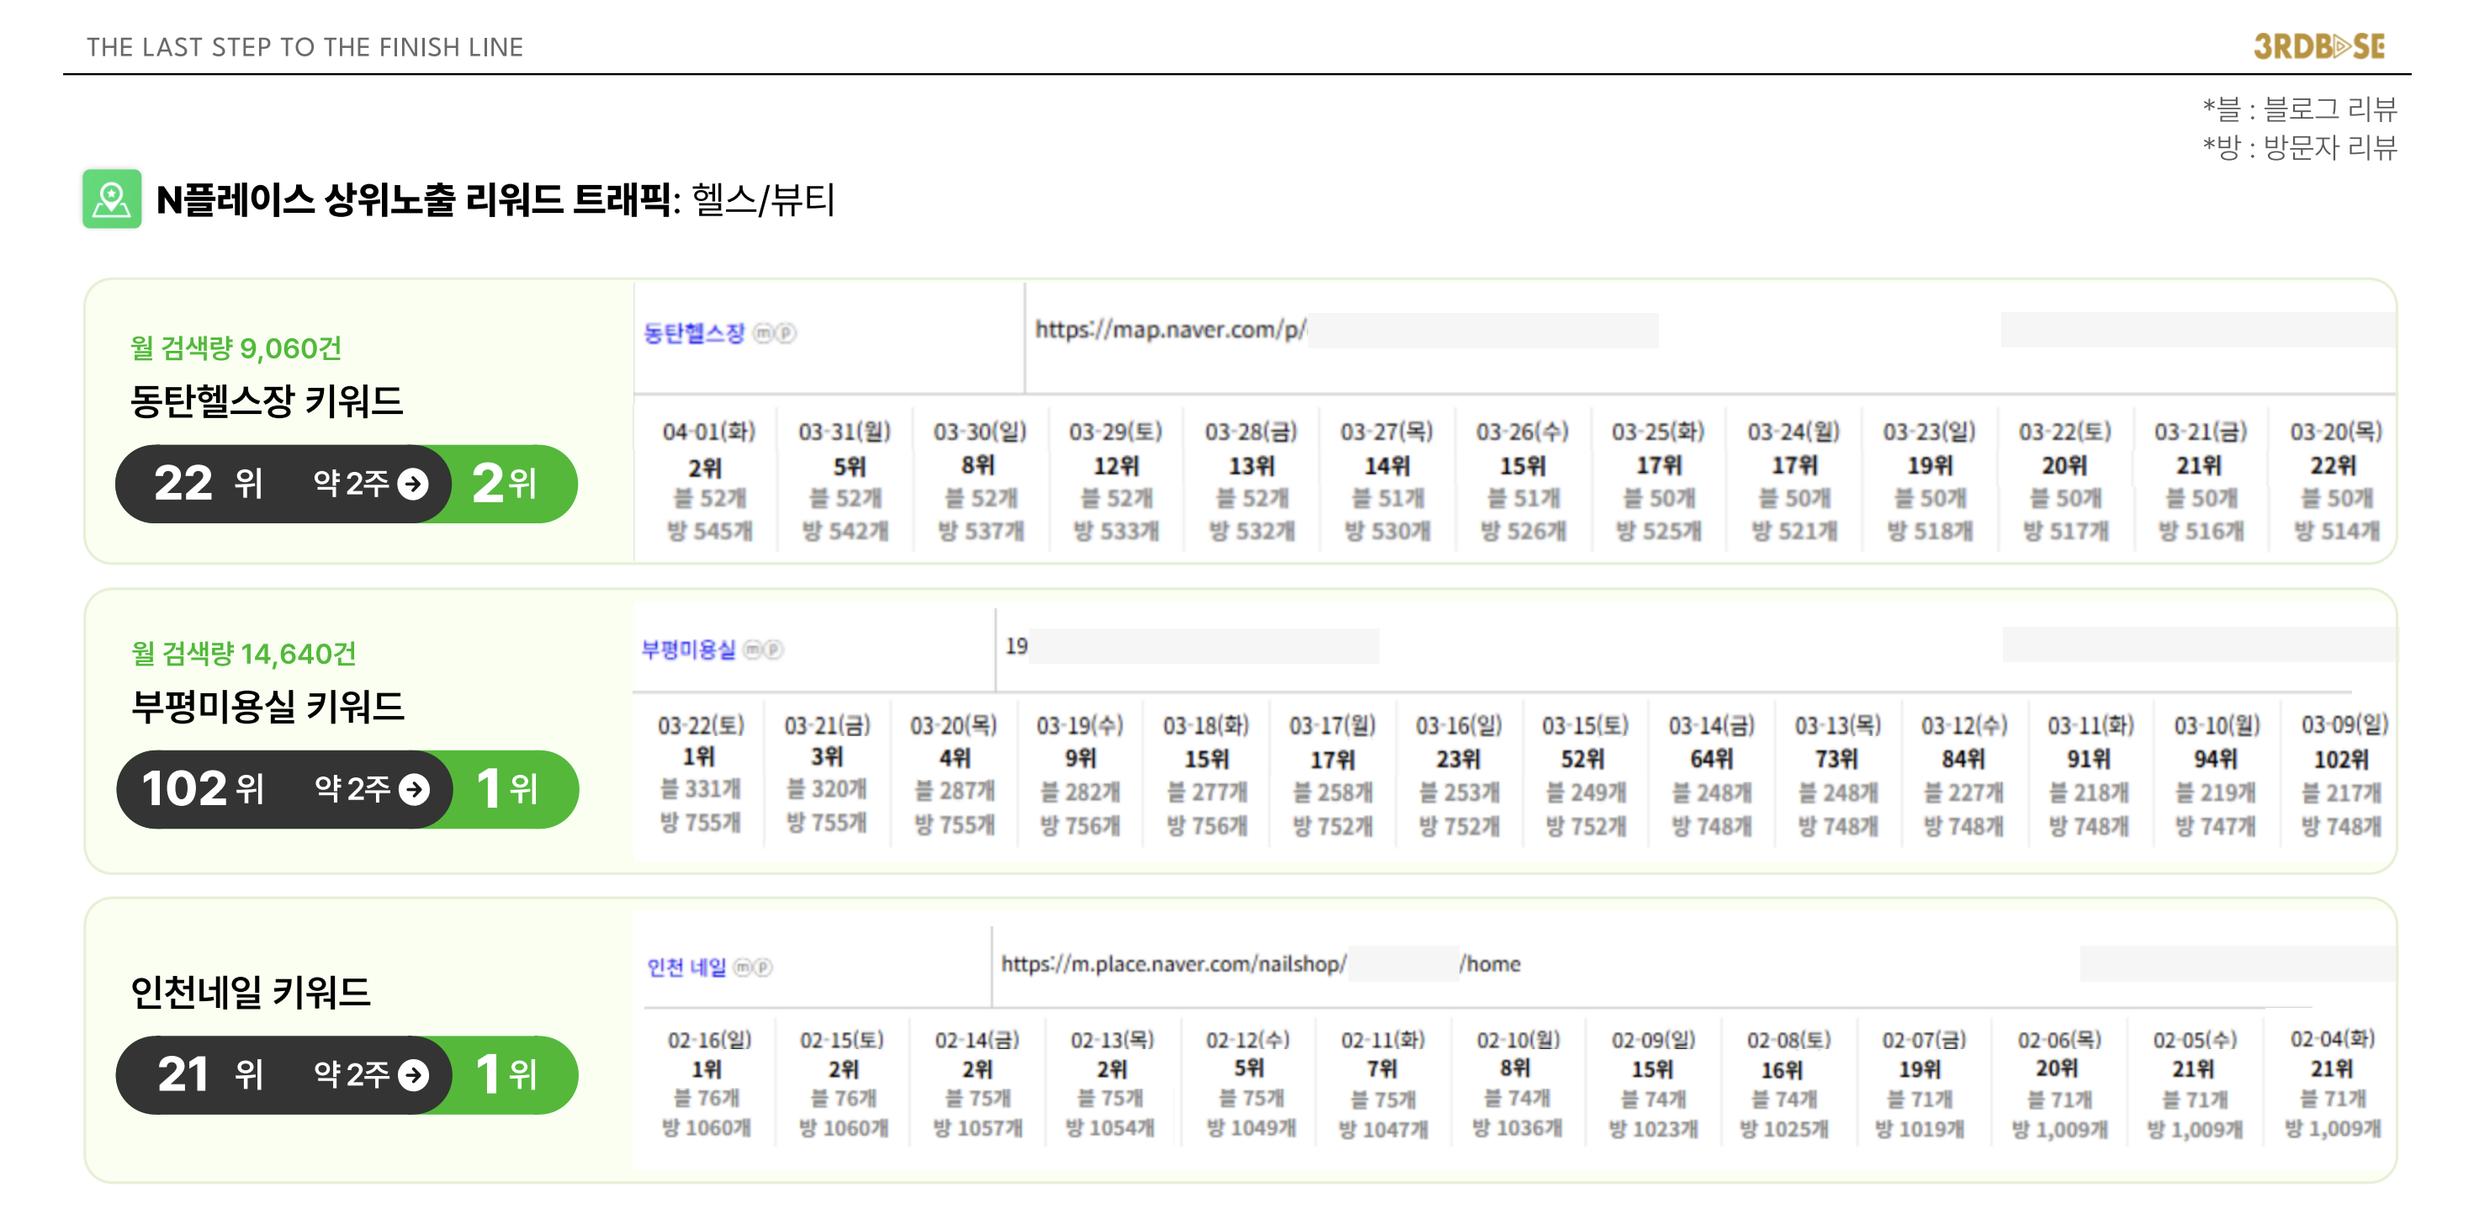Select the 03-19(수) date in 부평미용실 row

[x=1079, y=726]
